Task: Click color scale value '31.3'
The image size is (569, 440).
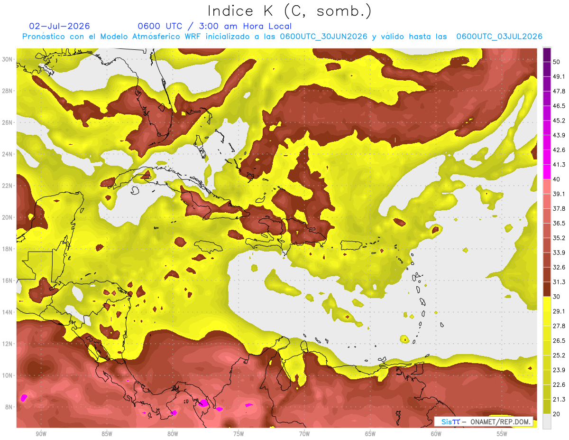Action: (559, 282)
